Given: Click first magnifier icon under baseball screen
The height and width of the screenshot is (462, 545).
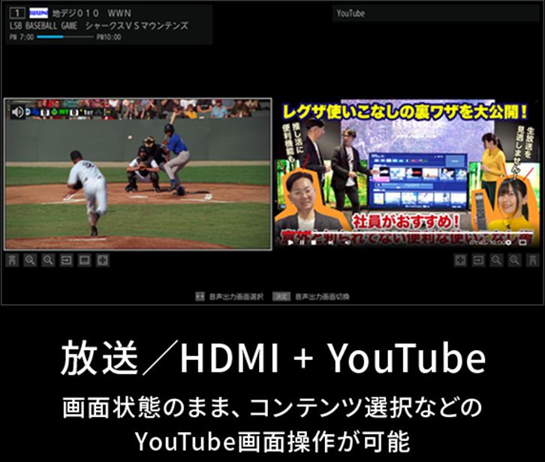Looking at the screenshot, I should coord(30,260).
